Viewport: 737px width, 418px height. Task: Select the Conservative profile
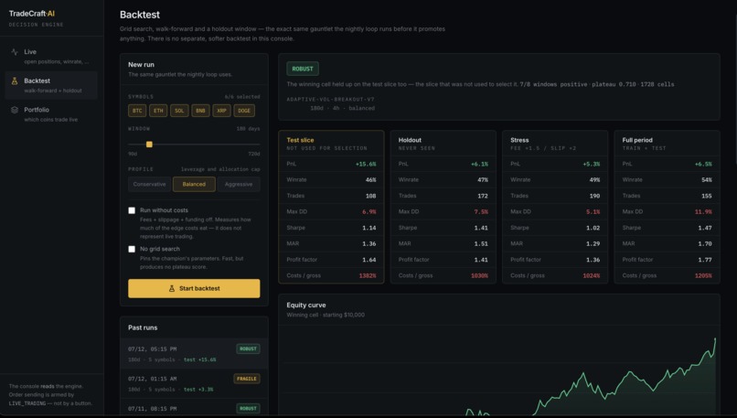149,185
